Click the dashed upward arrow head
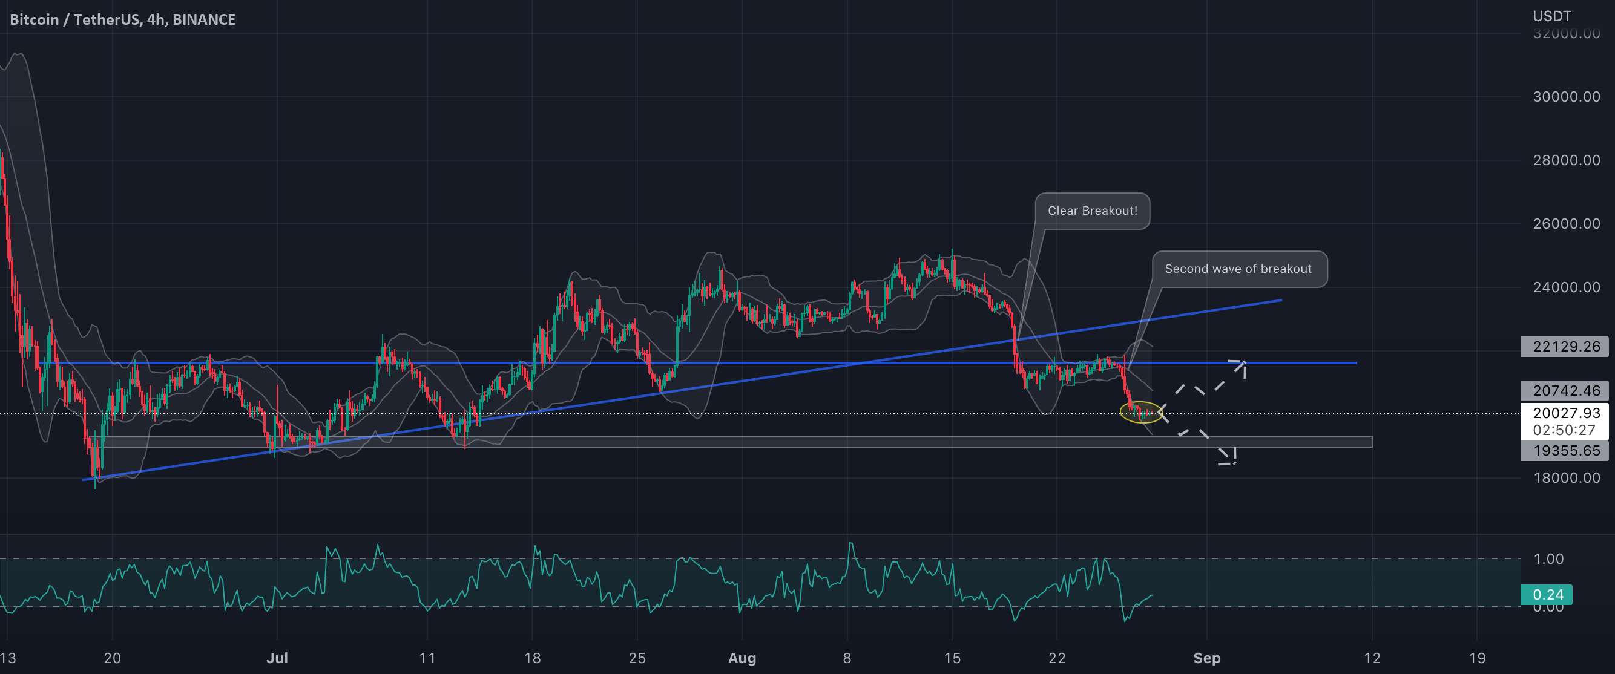The image size is (1615, 674). (x=1237, y=368)
